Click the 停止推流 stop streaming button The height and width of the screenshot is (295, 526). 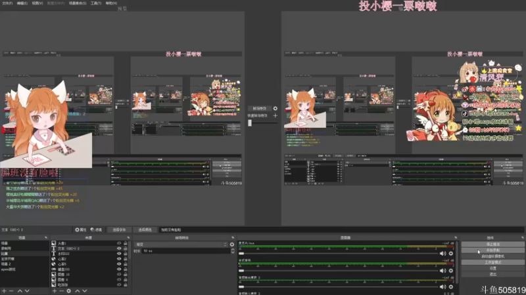(492, 244)
